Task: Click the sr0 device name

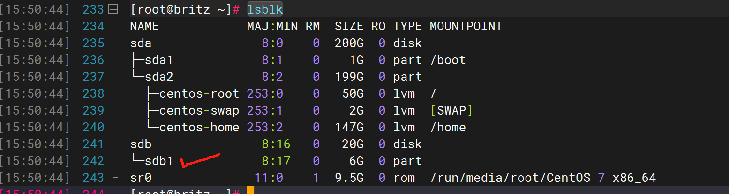Action: [141, 178]
